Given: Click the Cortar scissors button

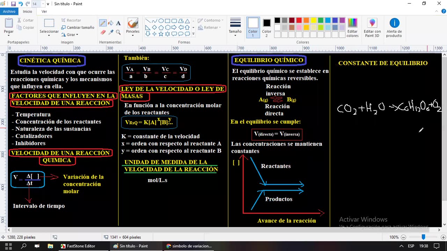Looking at the screenshot, I should (25, 20).
